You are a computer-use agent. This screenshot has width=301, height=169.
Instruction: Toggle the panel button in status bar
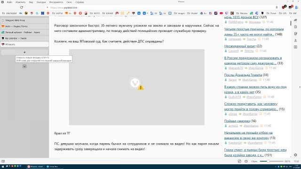click(x=3, y=161)
